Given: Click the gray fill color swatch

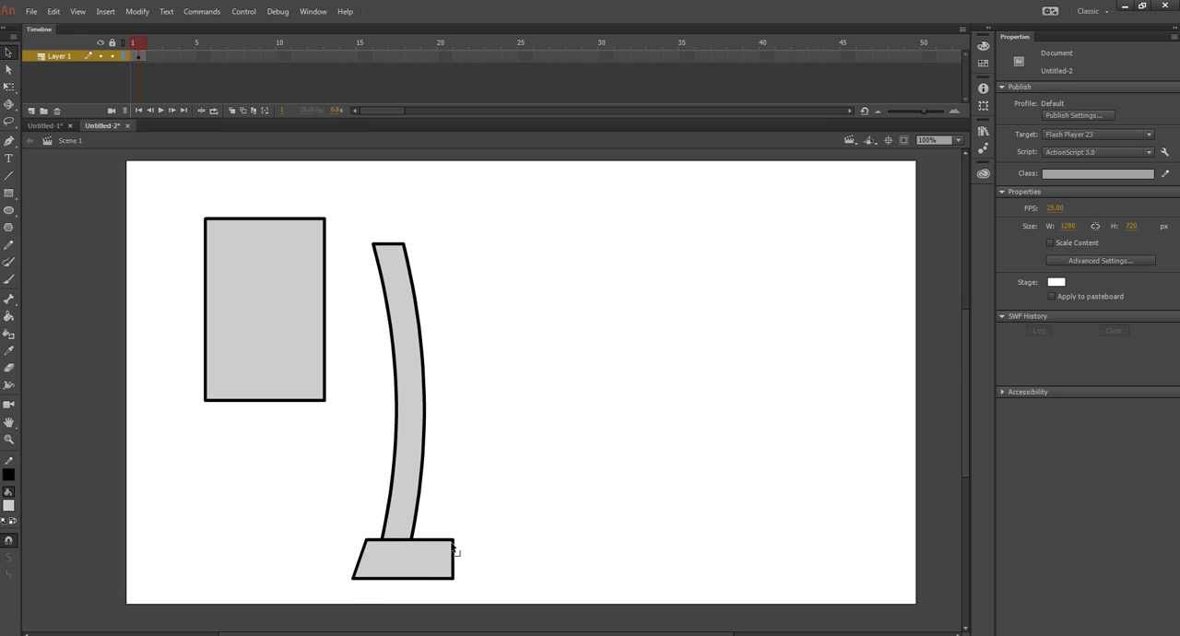Looking at the screenshot, I should (x=8, y=506).
